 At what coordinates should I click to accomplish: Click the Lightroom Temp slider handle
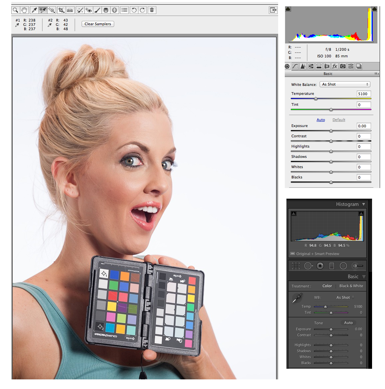[326, 307]
